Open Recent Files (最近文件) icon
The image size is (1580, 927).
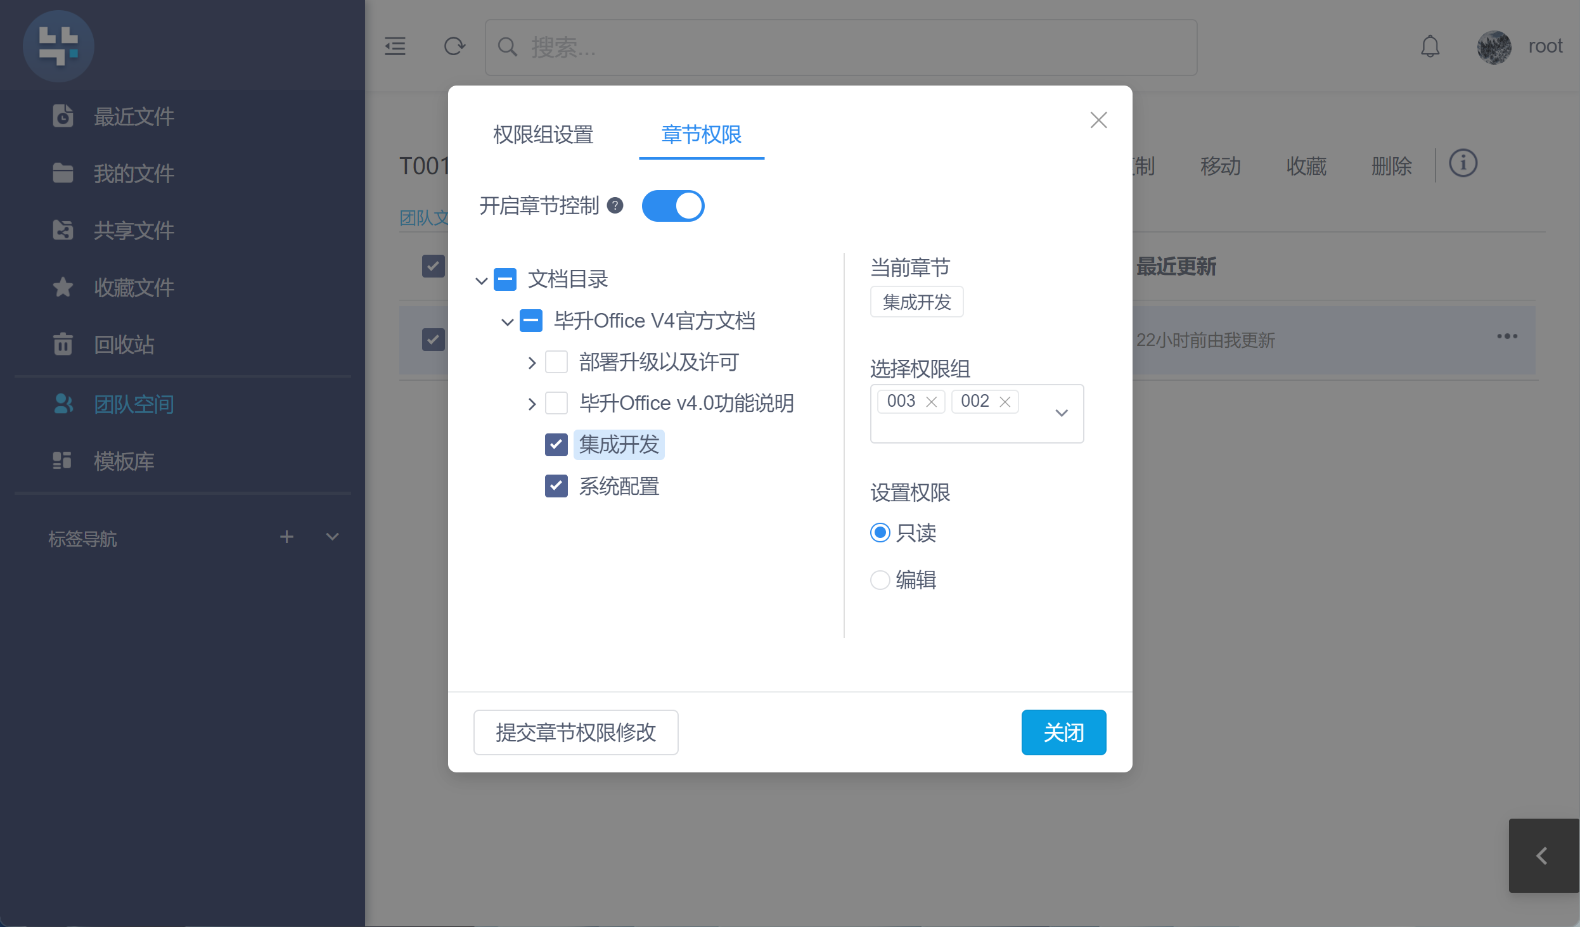63,116
